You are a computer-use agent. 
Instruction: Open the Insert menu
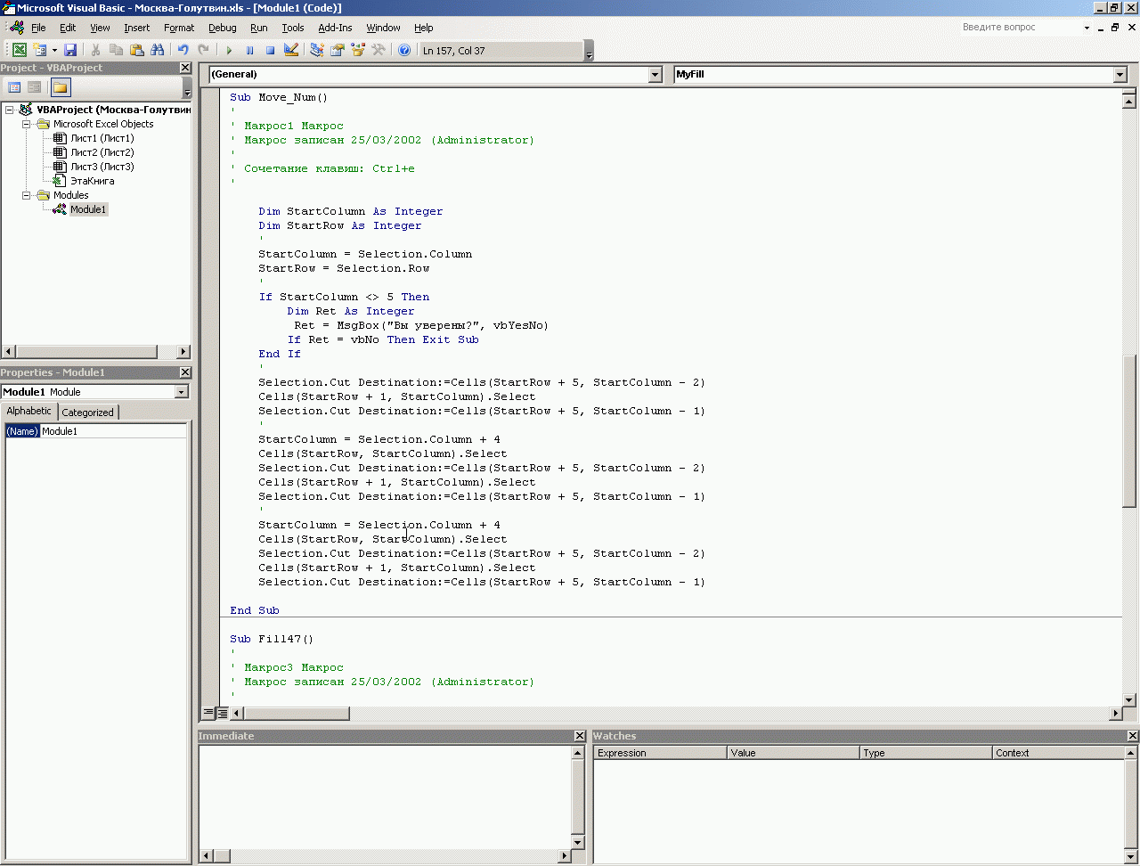point(137,28)
